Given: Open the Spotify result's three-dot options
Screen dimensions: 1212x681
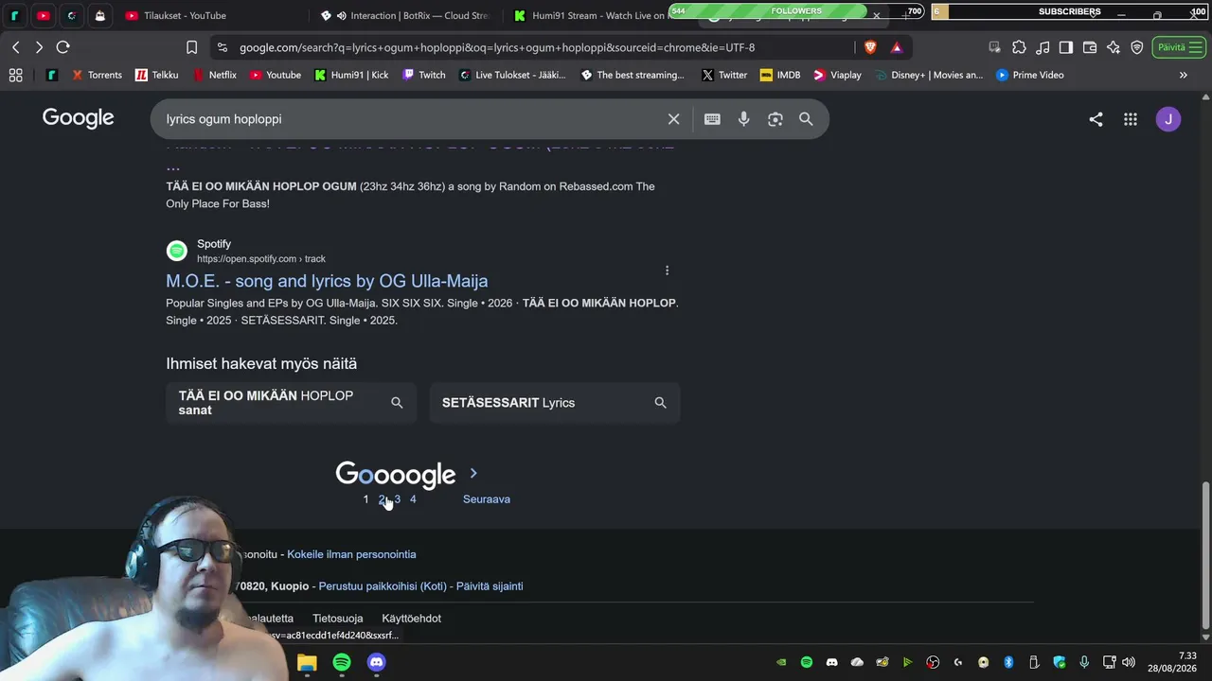Looking at the screenshot, I should (x=667, y=271).
